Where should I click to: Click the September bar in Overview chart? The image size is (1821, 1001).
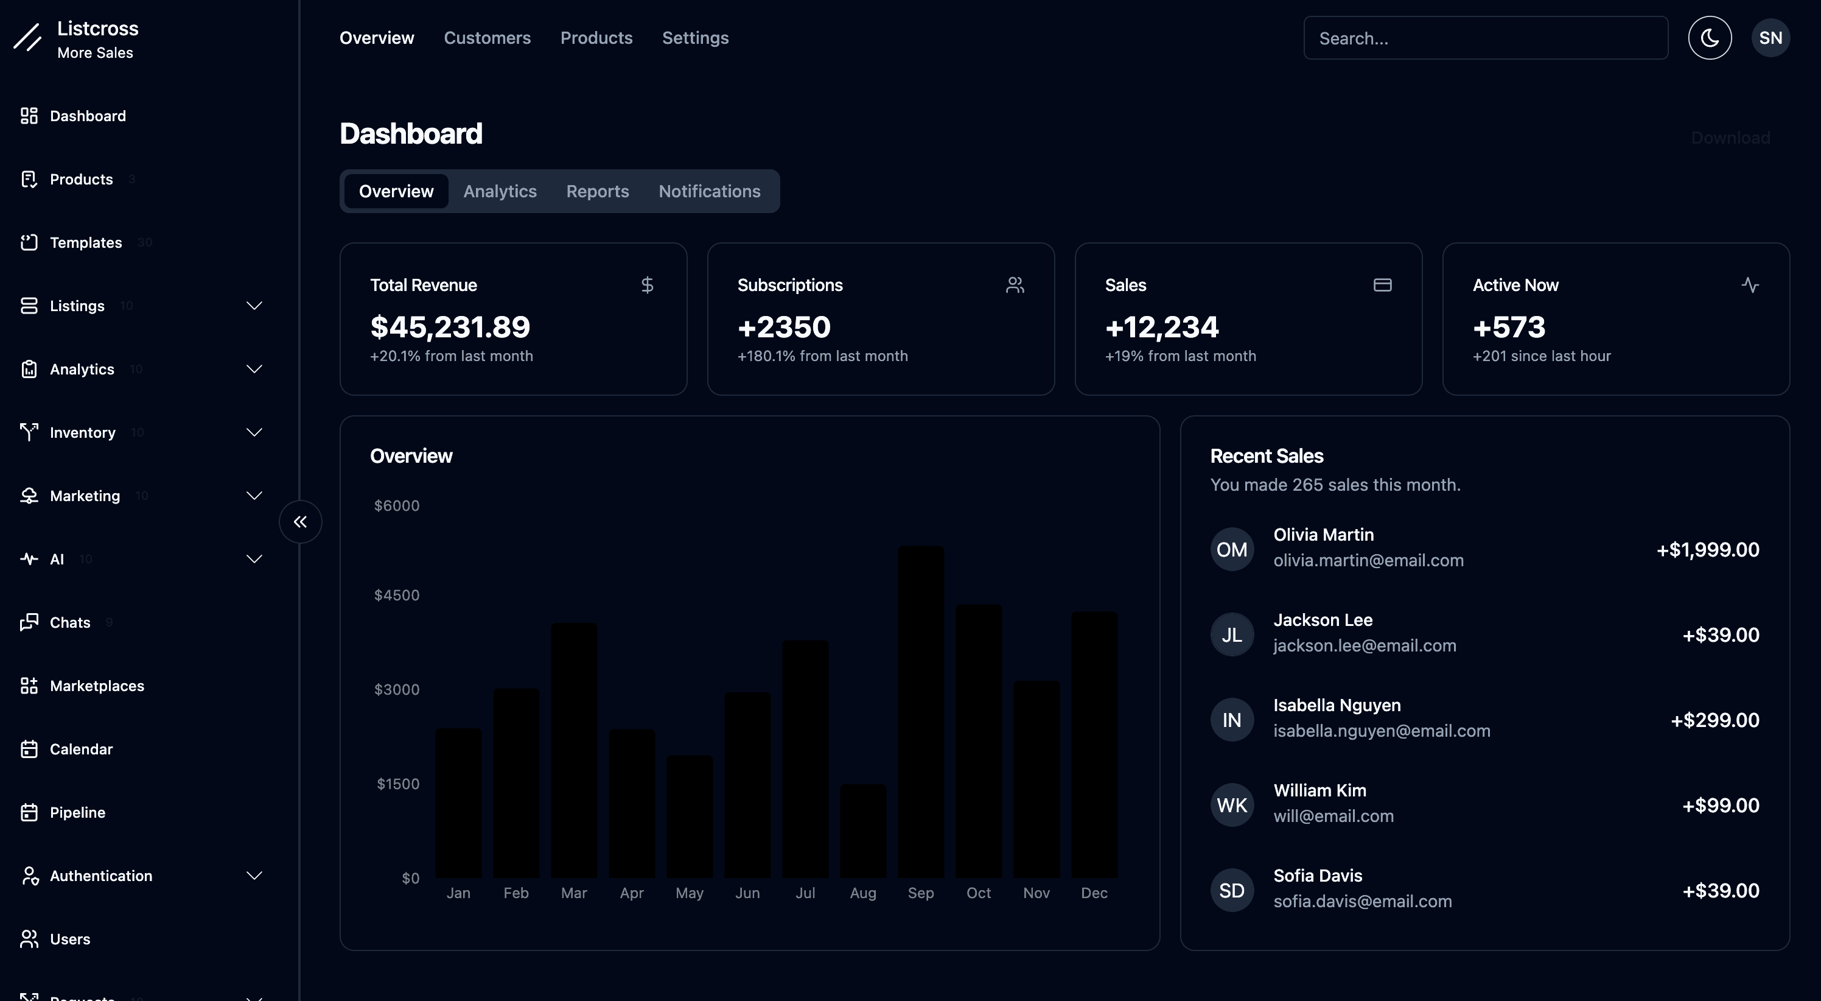tap(920, 711)
